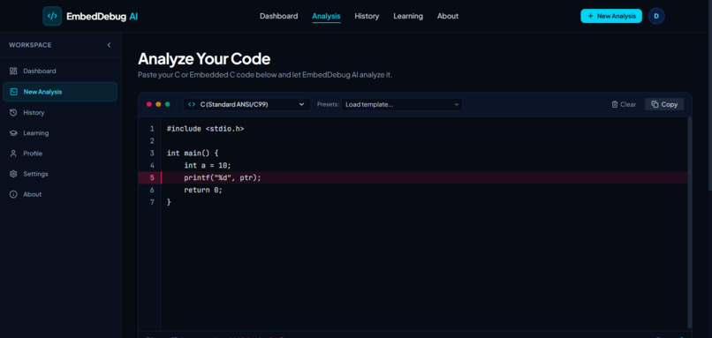This screenshot has width=712, height=338.
Task: Click the yellow window dot in editor
Action: (158, 104)
